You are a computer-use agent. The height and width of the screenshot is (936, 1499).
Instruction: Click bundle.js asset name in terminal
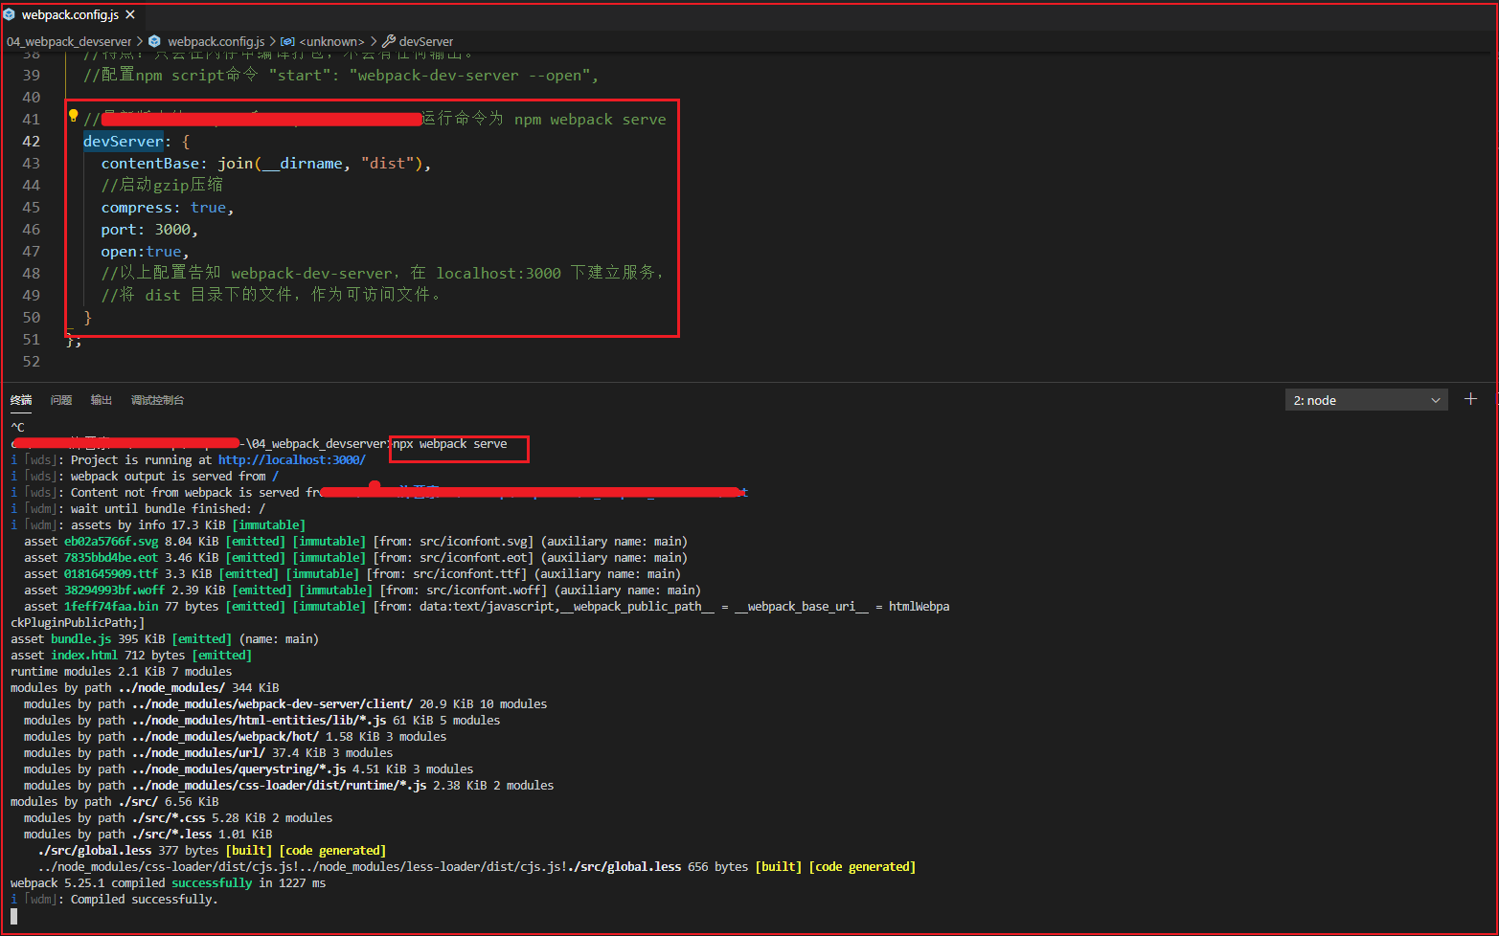[81, 639]
